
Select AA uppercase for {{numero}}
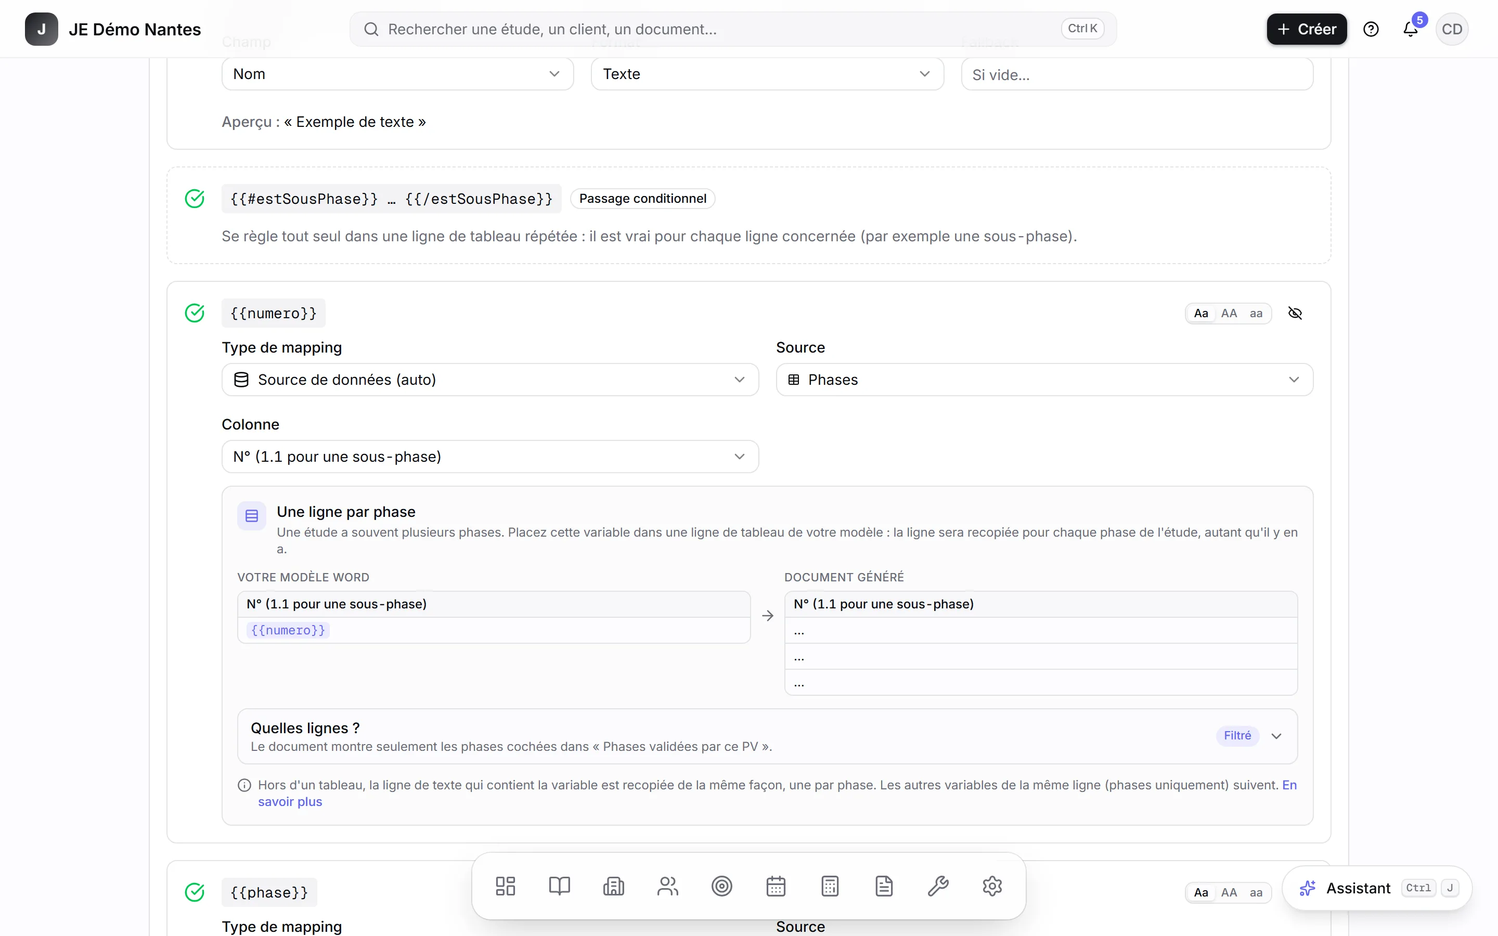[x=1229, y=313]
